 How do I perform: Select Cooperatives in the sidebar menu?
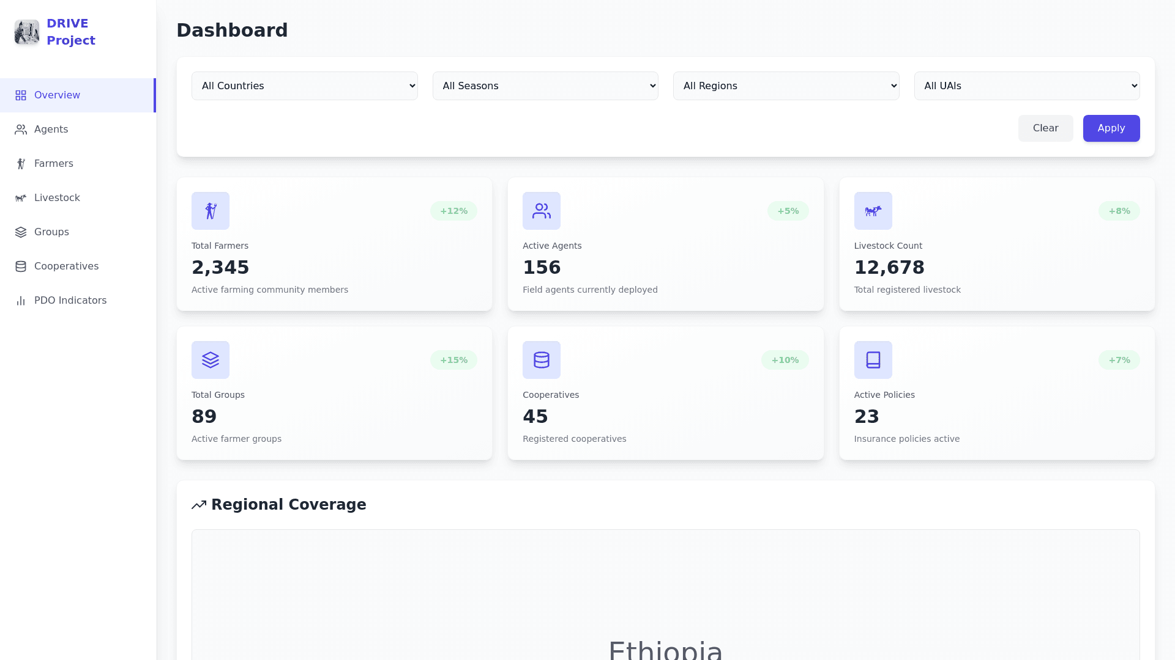click(66, 266)
